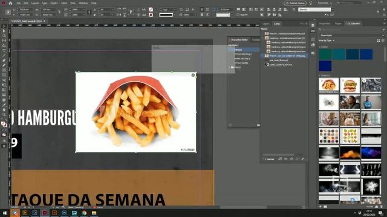Open the File menu

(19, 3)
